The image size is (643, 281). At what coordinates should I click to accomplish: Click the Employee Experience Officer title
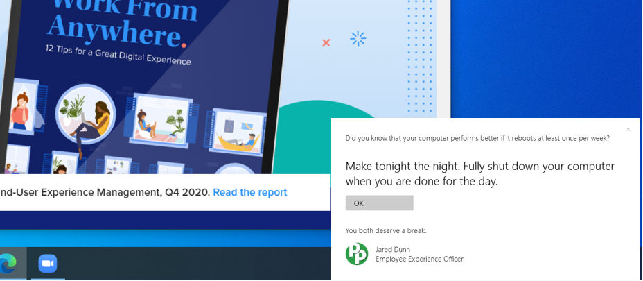pyautogui.click(x=419, y=259)
